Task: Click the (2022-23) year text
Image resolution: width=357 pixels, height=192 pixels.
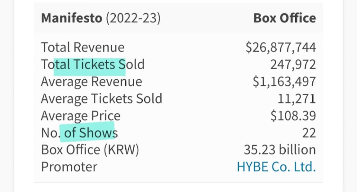Action: 133,18
